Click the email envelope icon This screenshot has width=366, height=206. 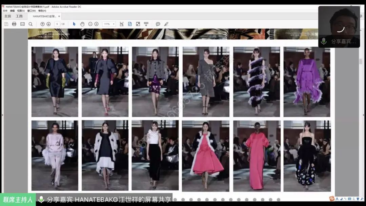(x=22, y=24)
